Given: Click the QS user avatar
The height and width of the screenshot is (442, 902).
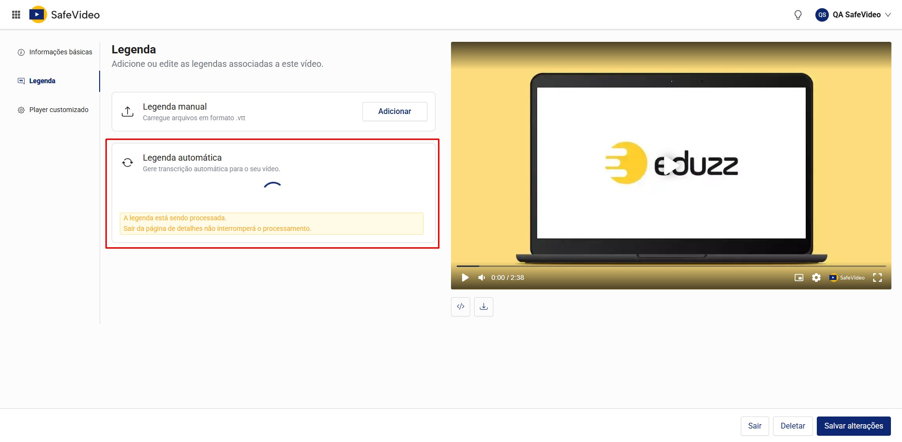Looking at the screenshot, I should pyautogui.click(x=822, y=15).
